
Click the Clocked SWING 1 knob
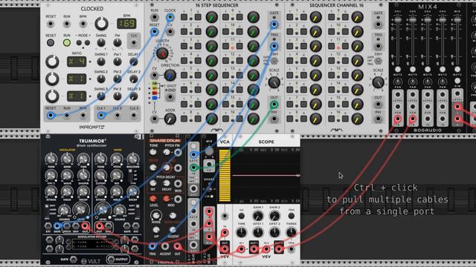(x=101, y=62)
